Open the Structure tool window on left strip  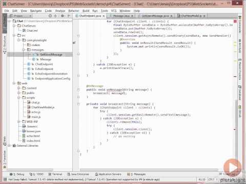[5, 44]
